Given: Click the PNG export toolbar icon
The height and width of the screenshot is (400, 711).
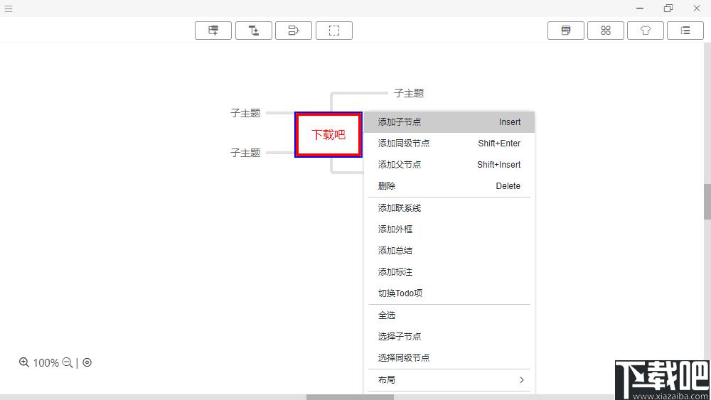Looking at the screenshot, I should 566,31.
